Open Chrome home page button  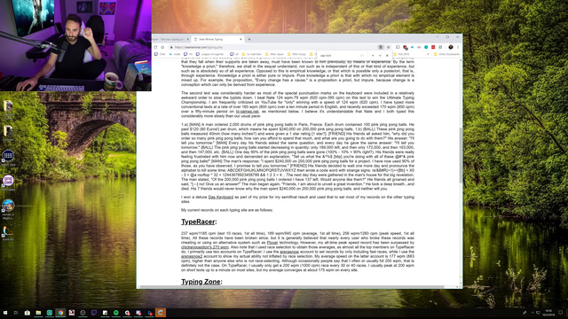[162, 47]
